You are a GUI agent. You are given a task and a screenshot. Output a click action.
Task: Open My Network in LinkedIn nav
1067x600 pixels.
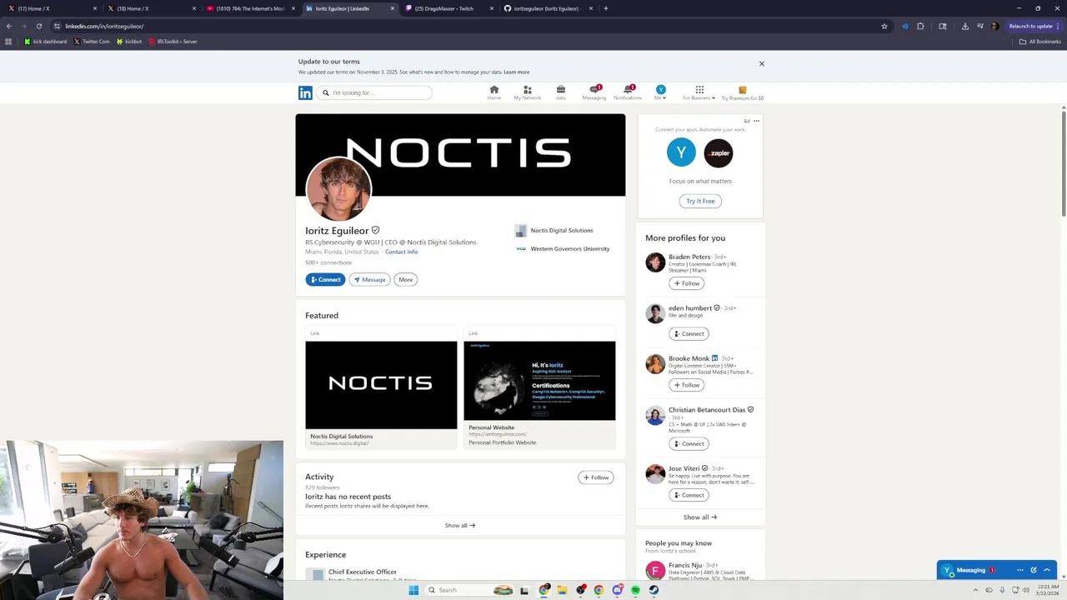528,92
